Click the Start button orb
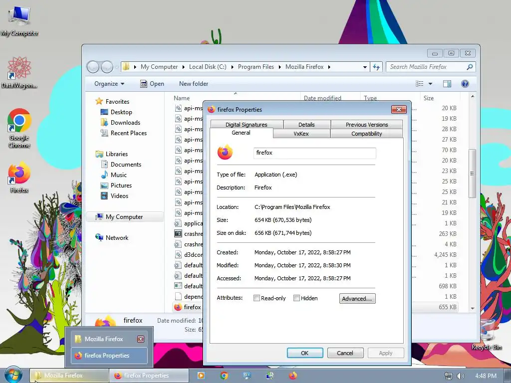The width and height of the screenshot is (511, 383). (13, 375)
